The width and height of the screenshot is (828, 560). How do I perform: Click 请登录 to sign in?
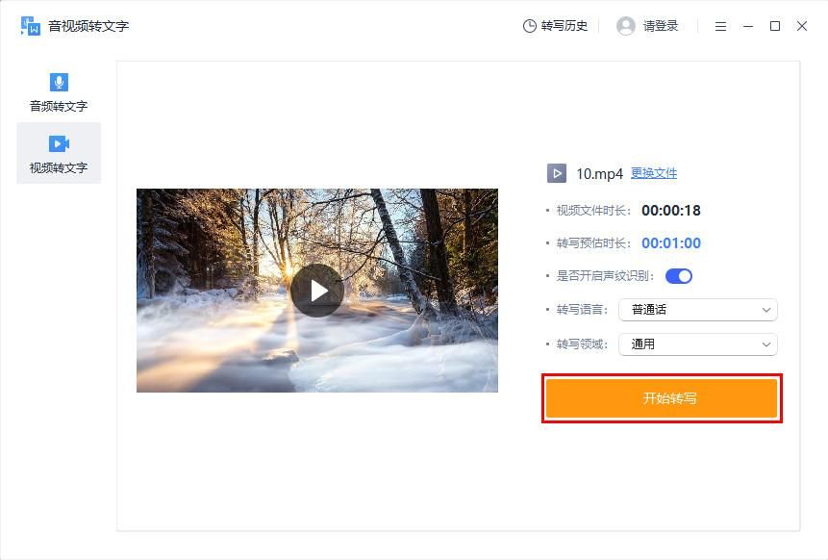pyautogui.click(x=661, y=26)
